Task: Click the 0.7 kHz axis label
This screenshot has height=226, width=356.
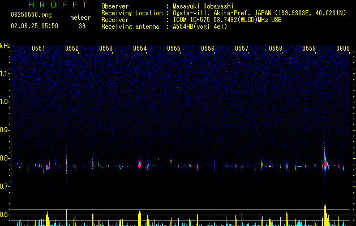Action: (5, 186)
